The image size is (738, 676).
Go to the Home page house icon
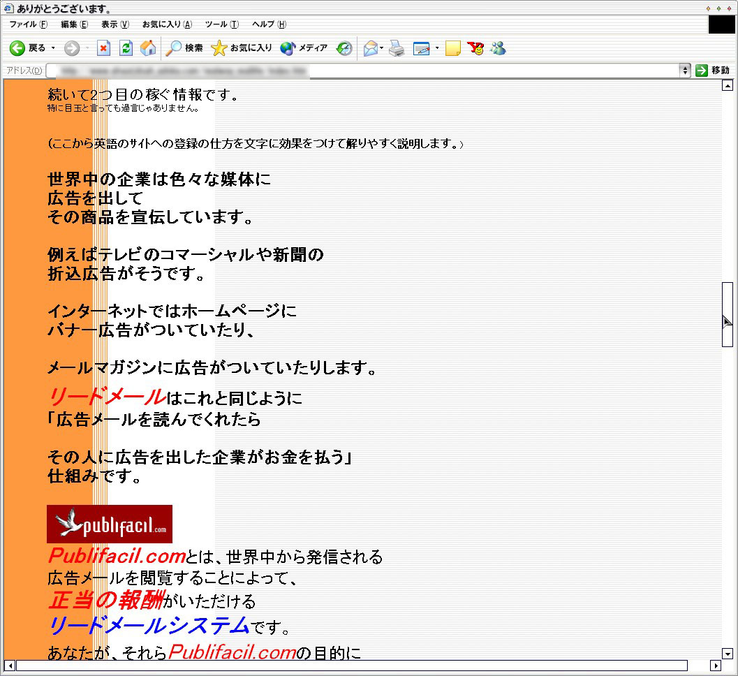point(148,48)
